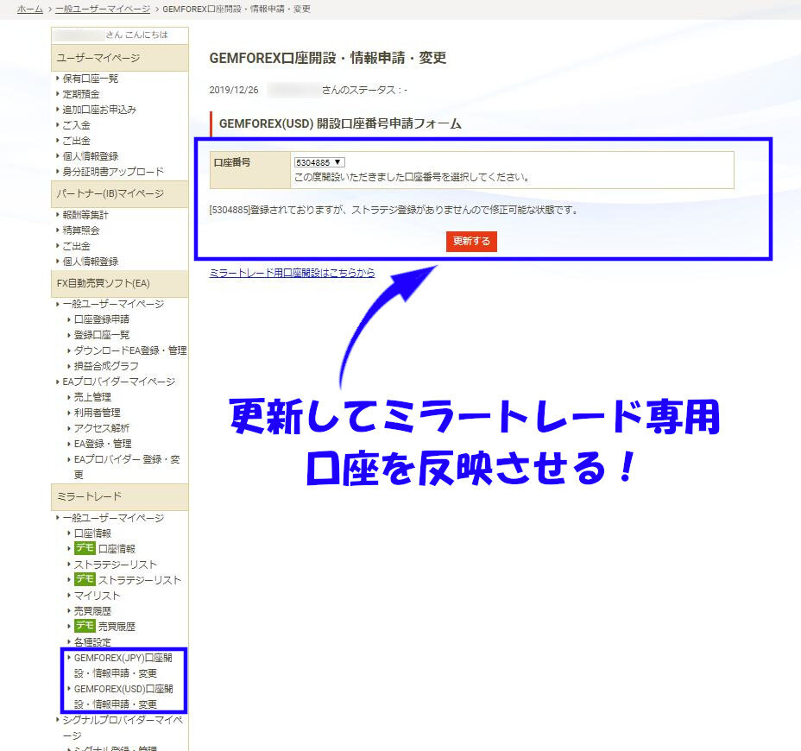Click the ミラートレード sidebar header
The height and width of the screenshot is (751, 801).
point(119,496)
